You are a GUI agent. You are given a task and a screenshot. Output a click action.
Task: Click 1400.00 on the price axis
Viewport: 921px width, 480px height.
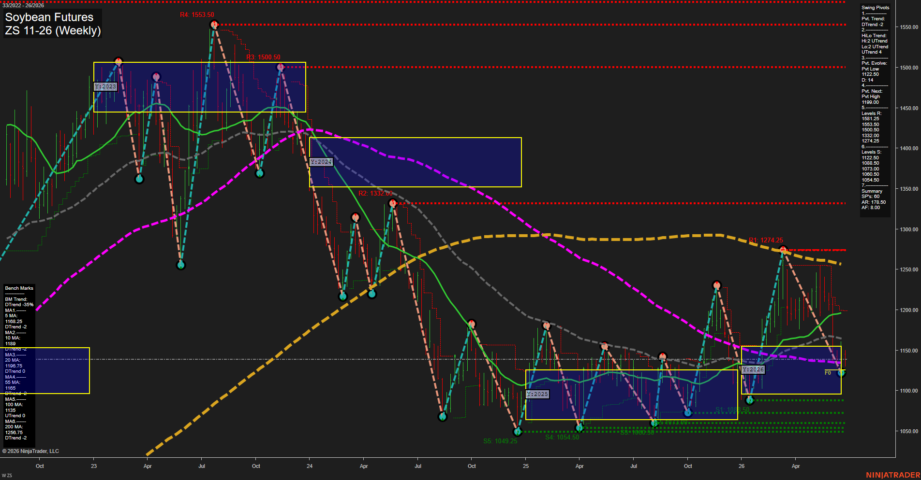pyautogui.click(x=909, y=148)
